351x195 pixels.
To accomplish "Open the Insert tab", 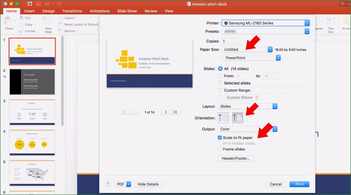I will click(x=30, y=11).
